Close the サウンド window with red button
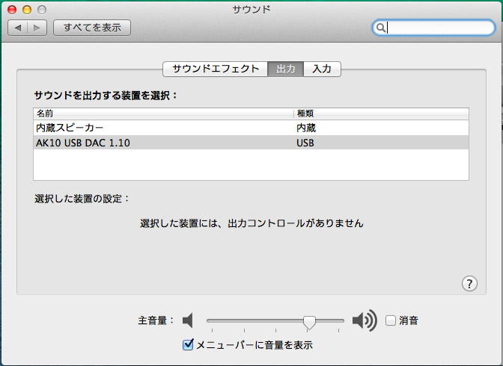 (x=12, y=10)
